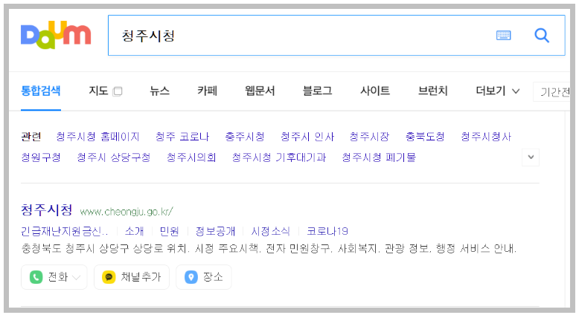576x315 pixels.
Task: Open related search 청주시 인사
Action: tap(307, 137)
